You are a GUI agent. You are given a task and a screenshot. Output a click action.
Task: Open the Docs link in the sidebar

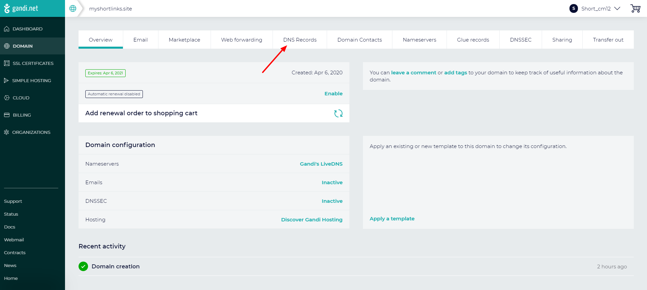click(9, 227)
